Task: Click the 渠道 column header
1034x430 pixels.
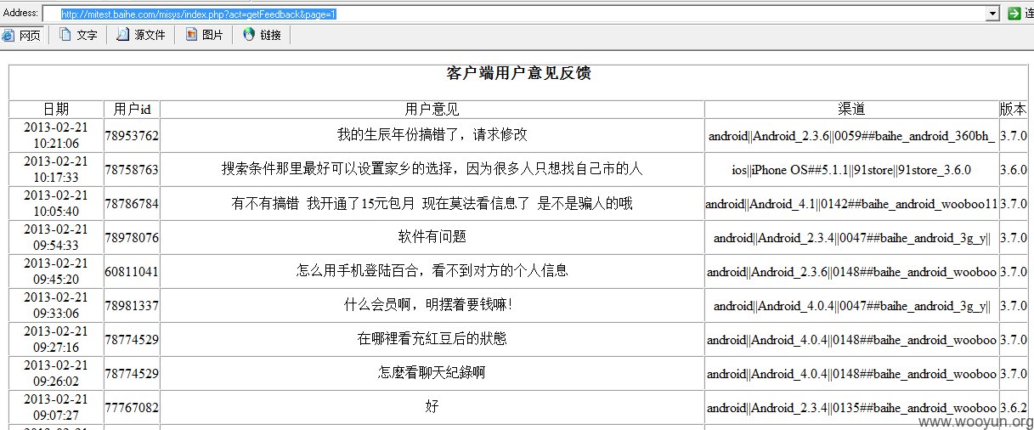Action: (851, 109)
